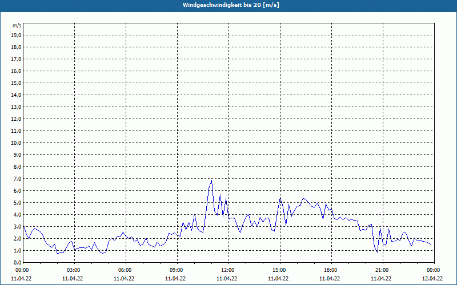Select the 21:00 tick label
Viewport: 457px width, 285px height.
[x=383, y=270]
